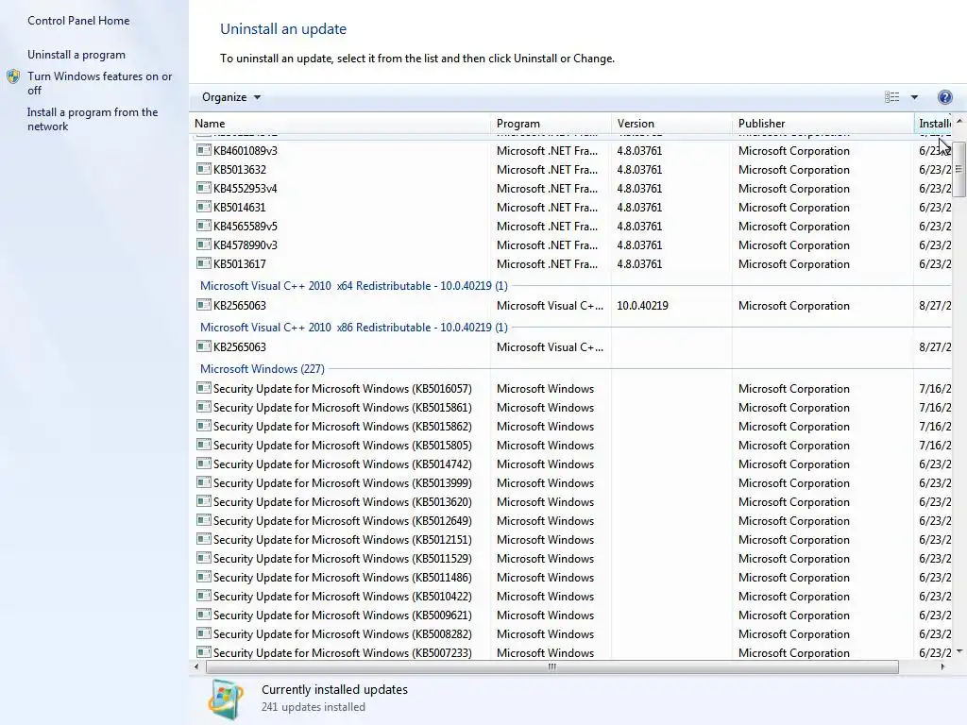The width and height of the screenshot is (967, 725).
Task: Open Turn Windows features on or off
Action: [x=100, y=83]
